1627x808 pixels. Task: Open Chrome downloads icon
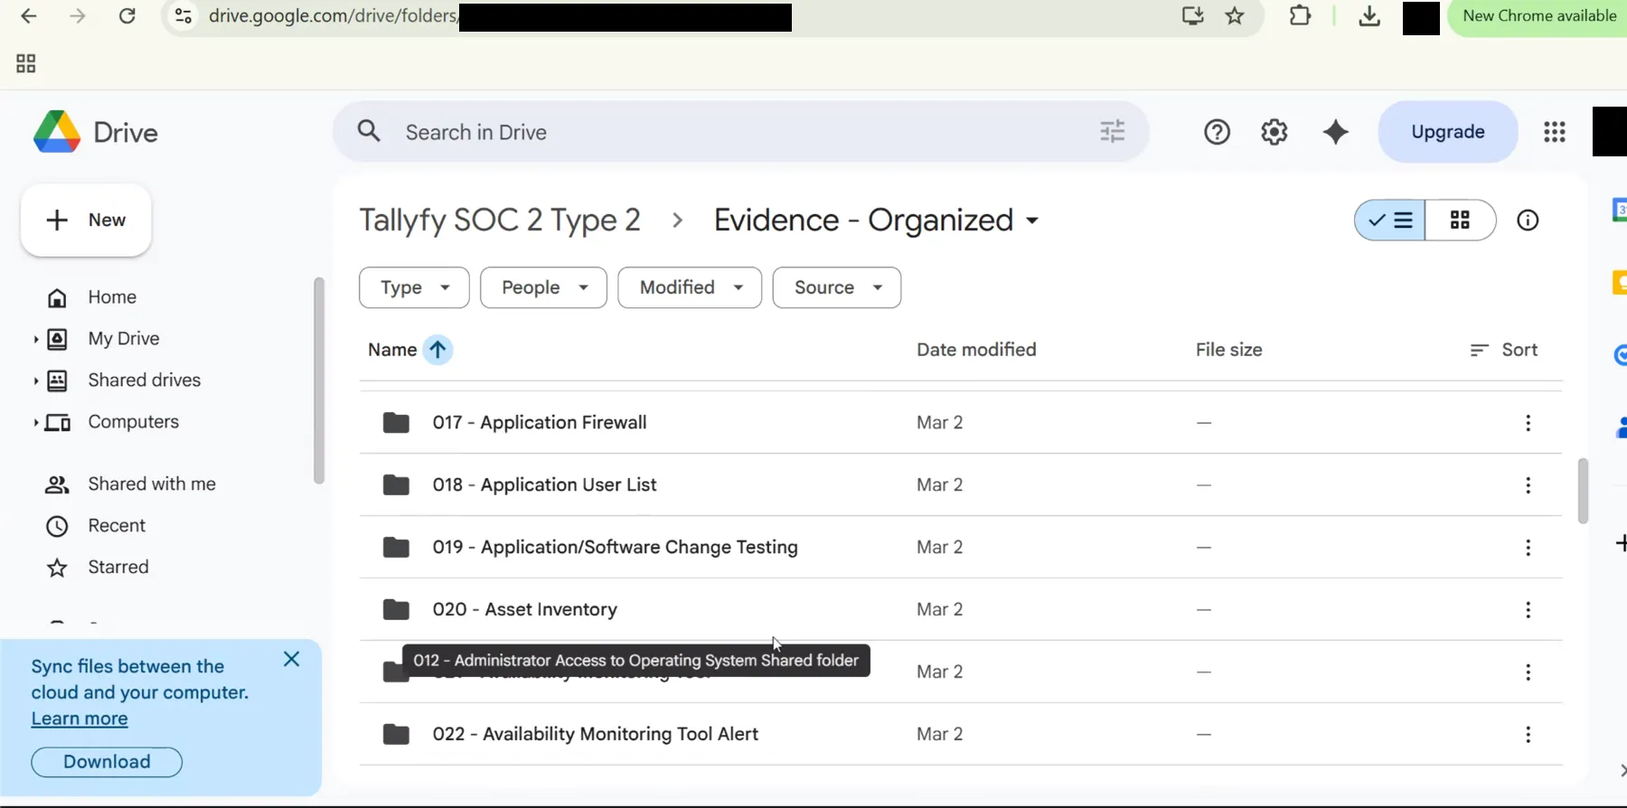[1369, 16]
